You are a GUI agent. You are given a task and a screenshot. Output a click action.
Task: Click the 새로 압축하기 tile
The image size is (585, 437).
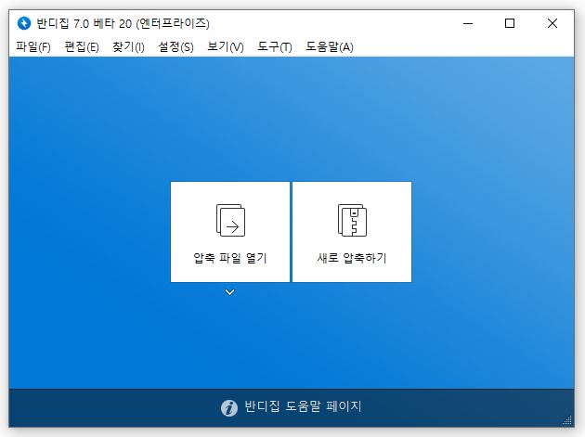coord(352,232)
